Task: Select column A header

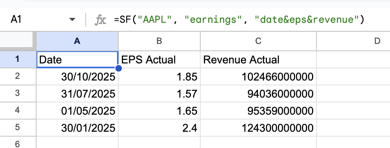Action: click(77, 41)
